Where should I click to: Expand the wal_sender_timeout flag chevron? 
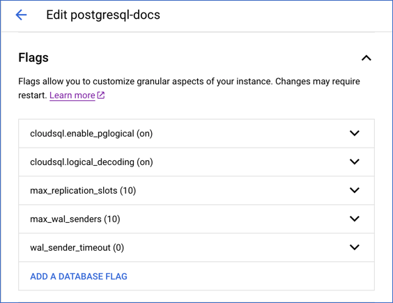355,247
